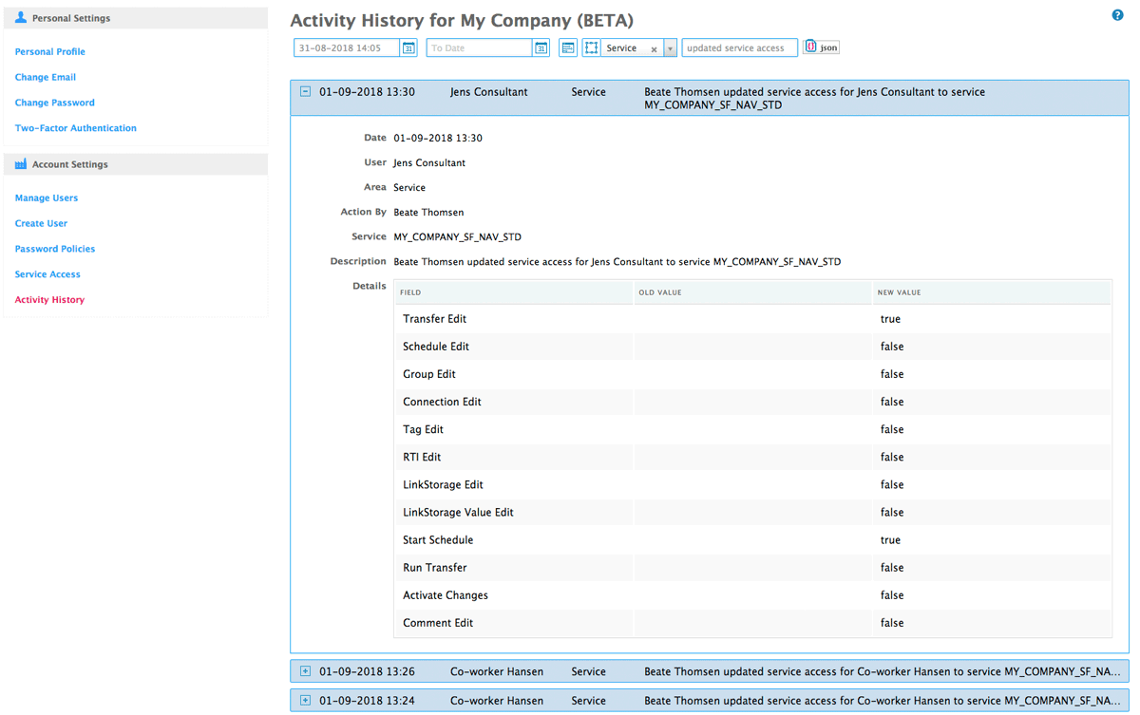Go to Create User

point(41,224)
